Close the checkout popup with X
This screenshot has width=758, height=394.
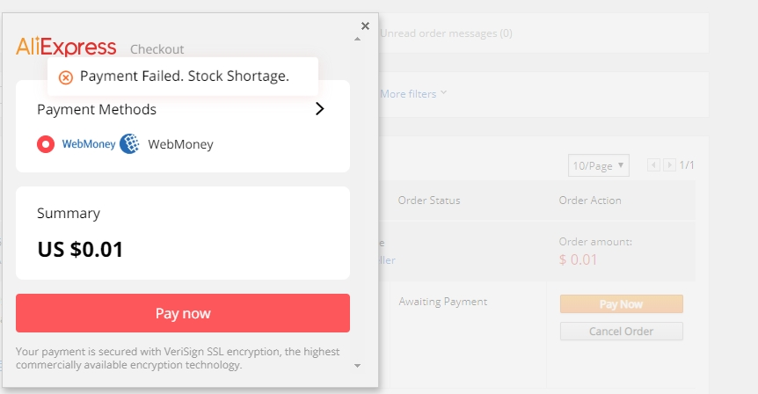click(366, 26)
